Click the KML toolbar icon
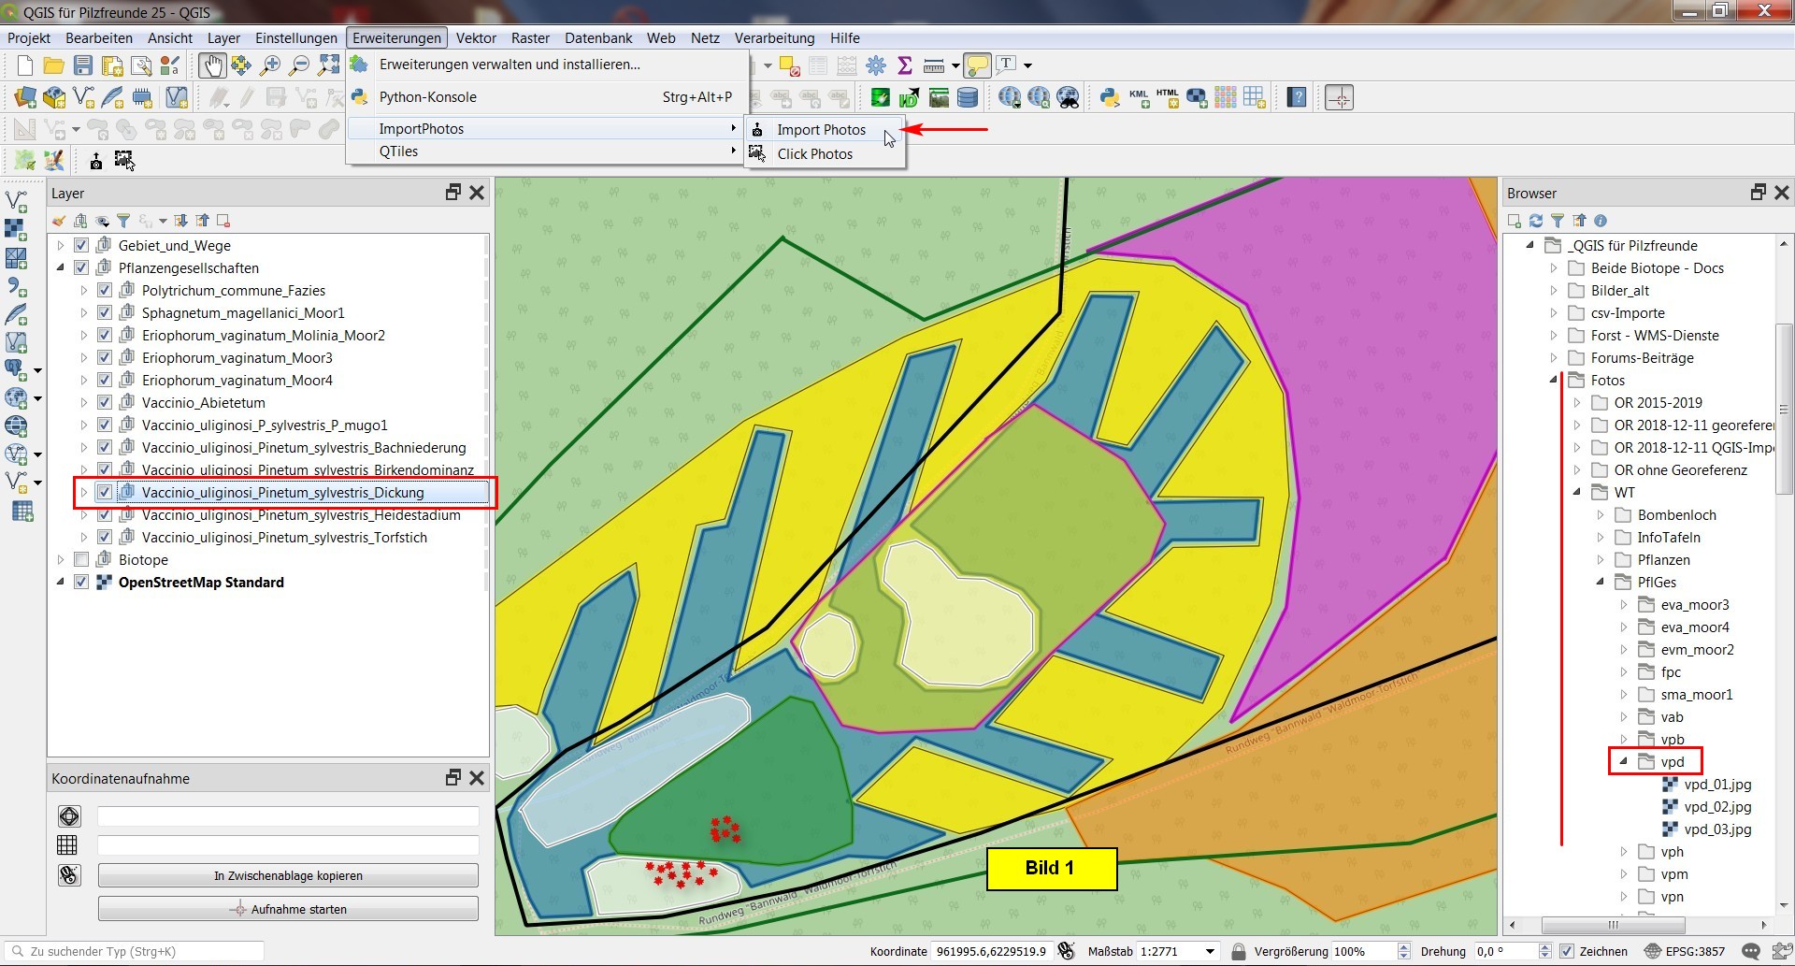Screen dimensions: 1795x966 coord(1139,97)
